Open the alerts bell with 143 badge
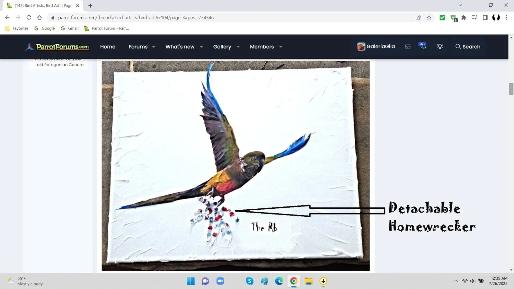514x289 pixels. (x=423, y=46)
